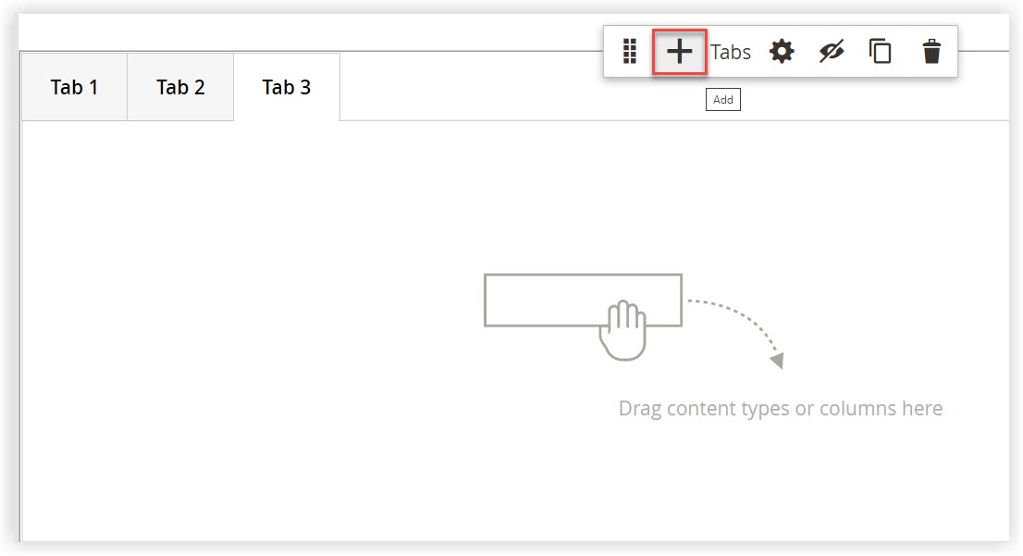Open the Settings gear icon
The height and width of the screenshot is (556, 1023).
(782, 52)
